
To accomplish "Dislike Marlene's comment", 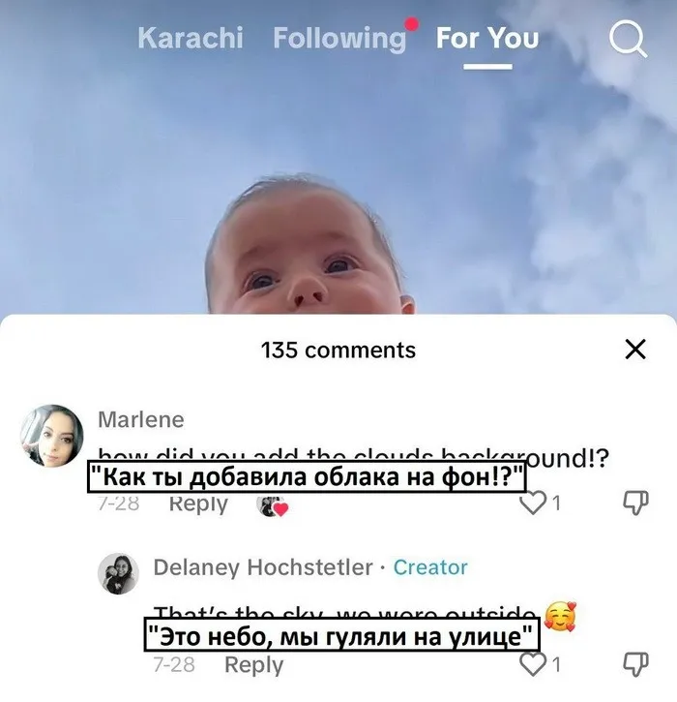I will [x=633, y=503].
